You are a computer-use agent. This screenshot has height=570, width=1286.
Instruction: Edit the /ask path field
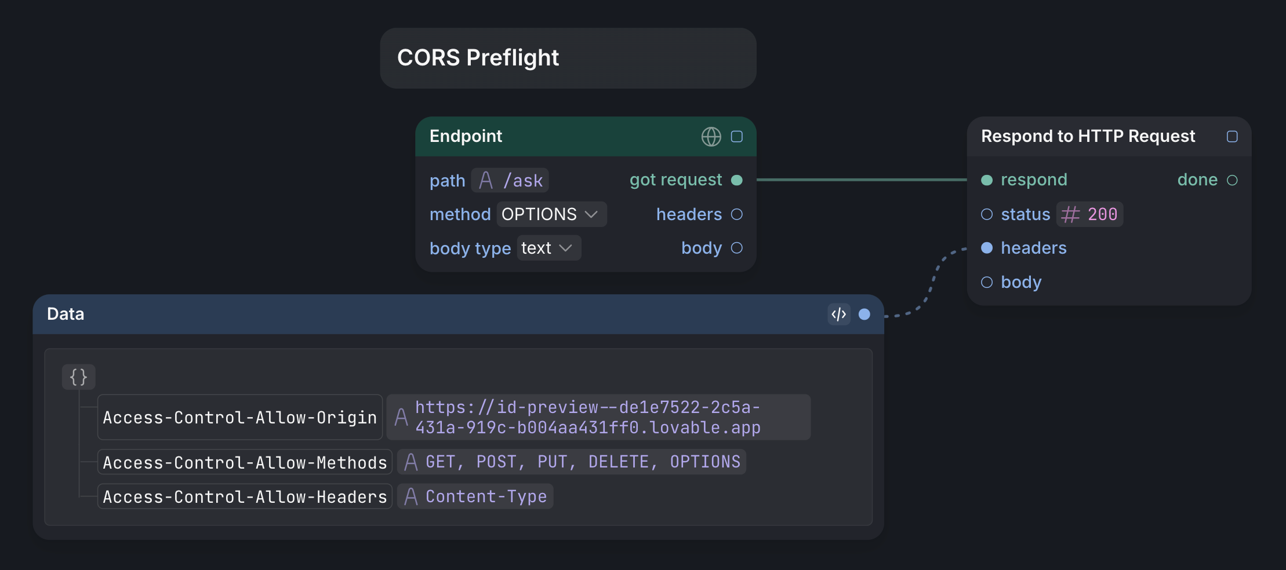510,180
